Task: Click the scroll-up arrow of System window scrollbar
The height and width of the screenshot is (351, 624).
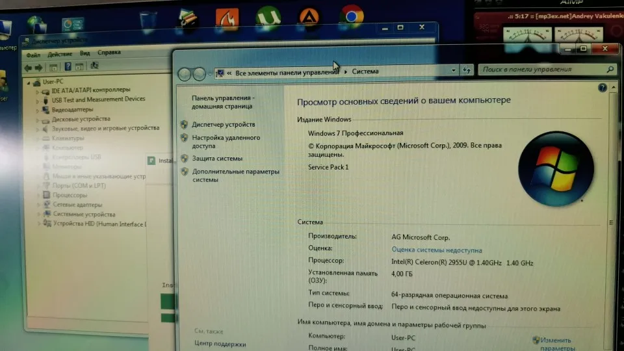Action: (613, 87)
